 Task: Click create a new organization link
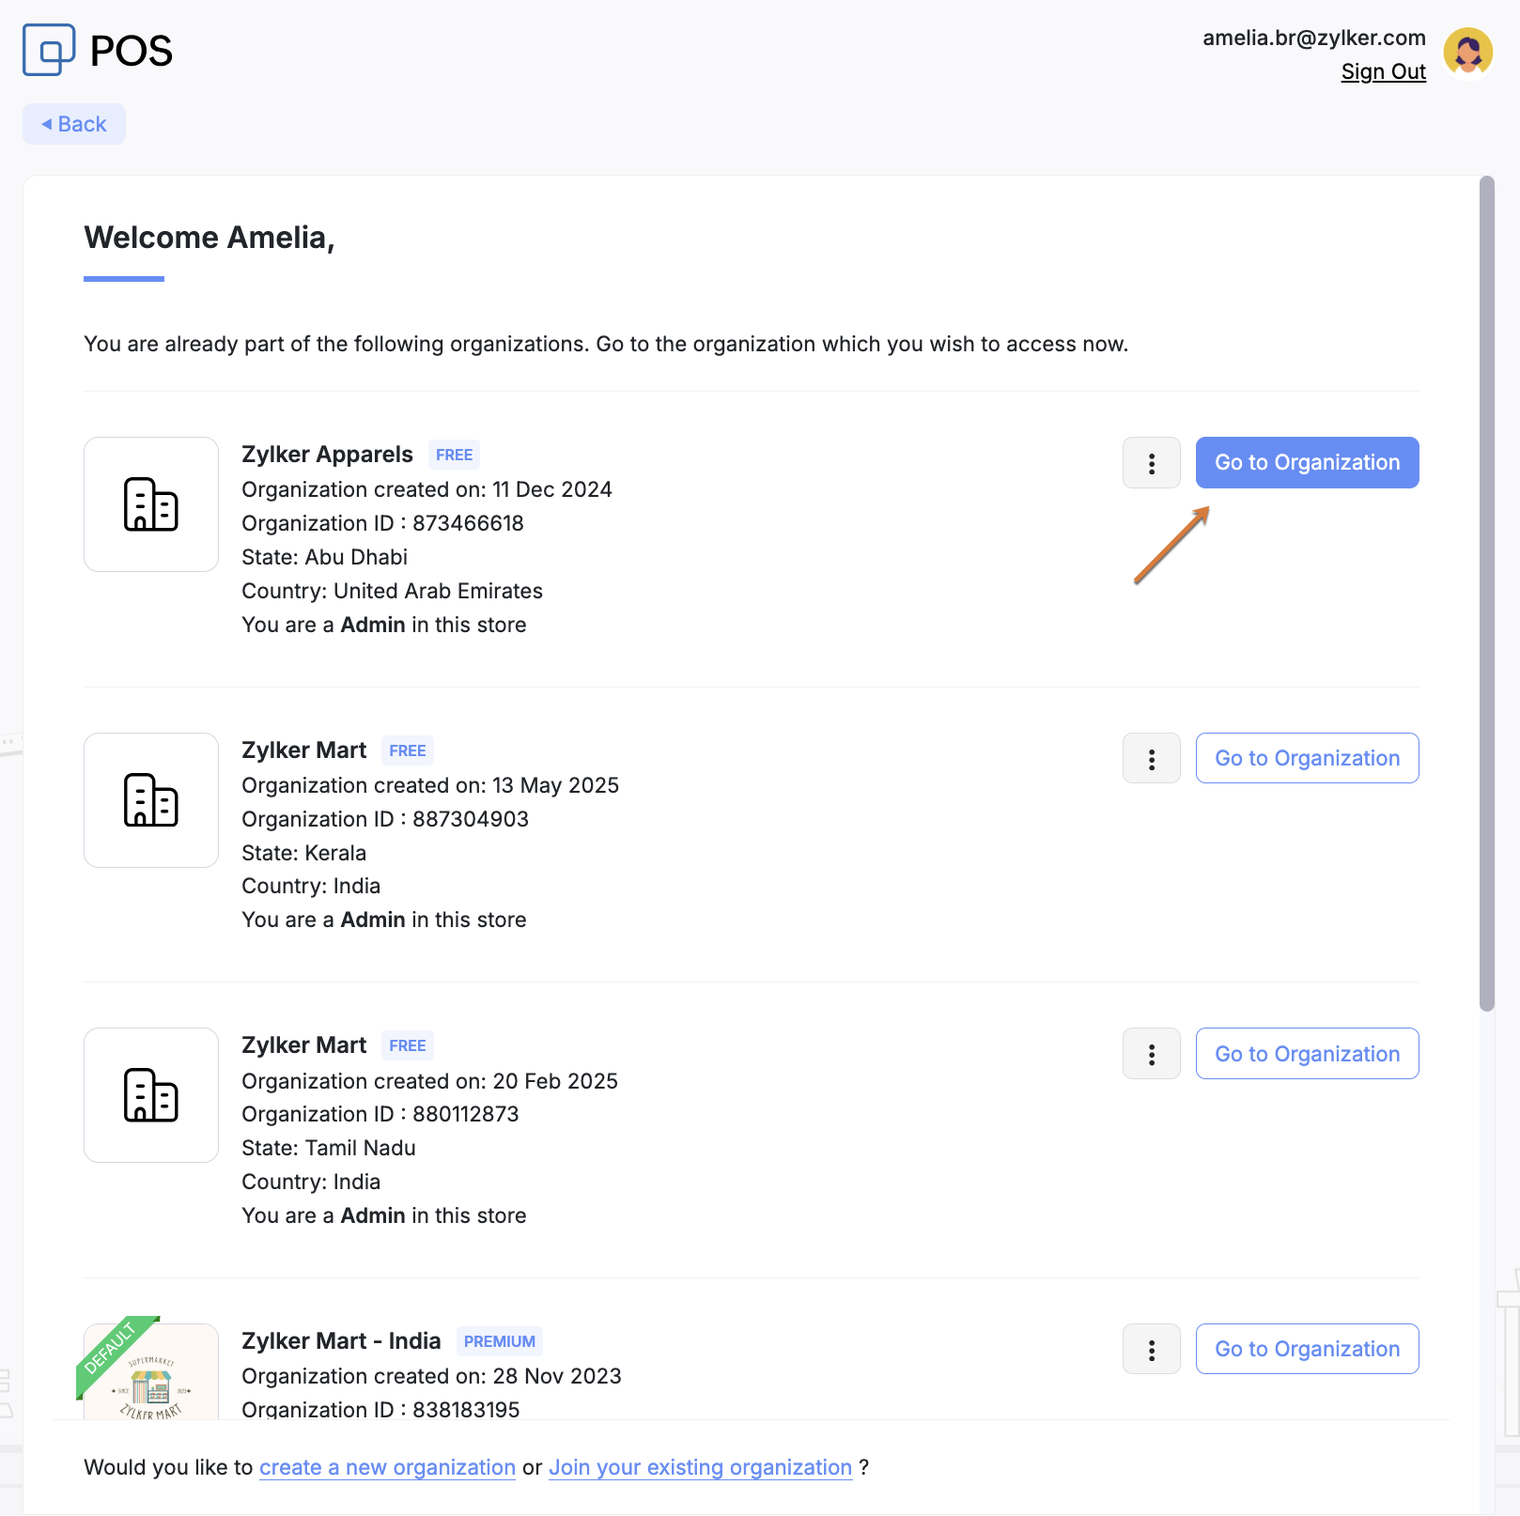387,1468
